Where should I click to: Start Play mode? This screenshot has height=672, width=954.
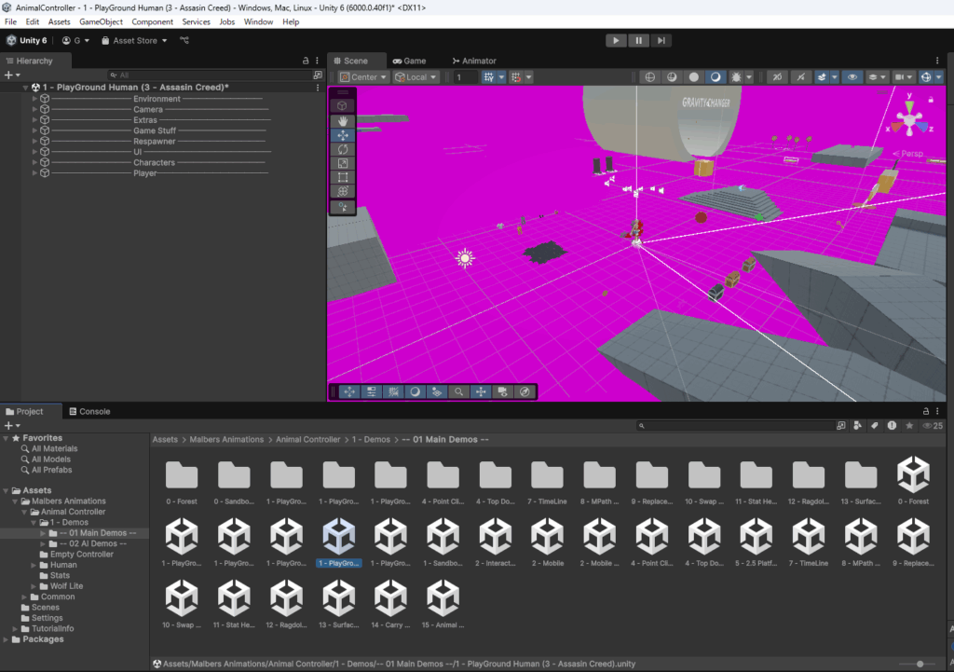point(616,40)
